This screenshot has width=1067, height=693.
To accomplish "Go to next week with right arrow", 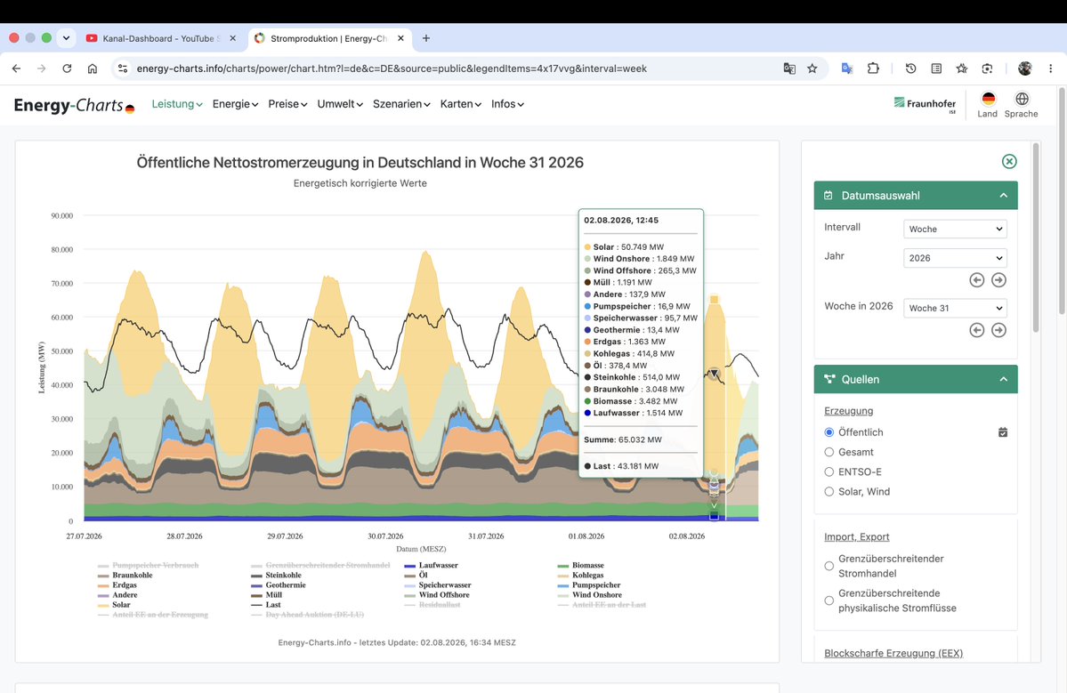I will point(998,331).
